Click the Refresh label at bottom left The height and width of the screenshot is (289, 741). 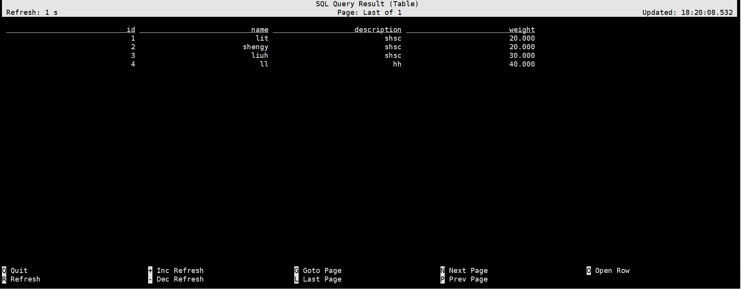(25, 279)
